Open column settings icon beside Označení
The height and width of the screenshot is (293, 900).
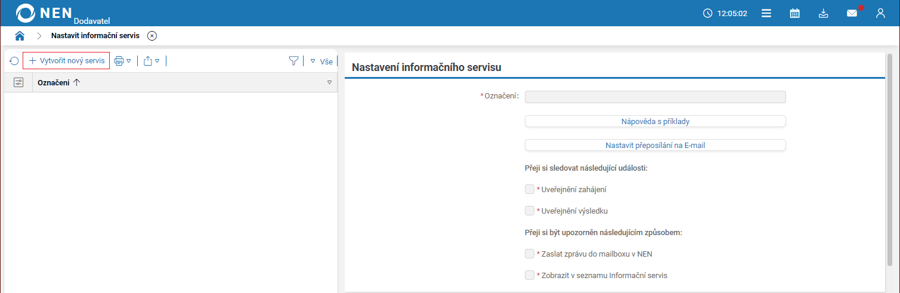point(18,82)
